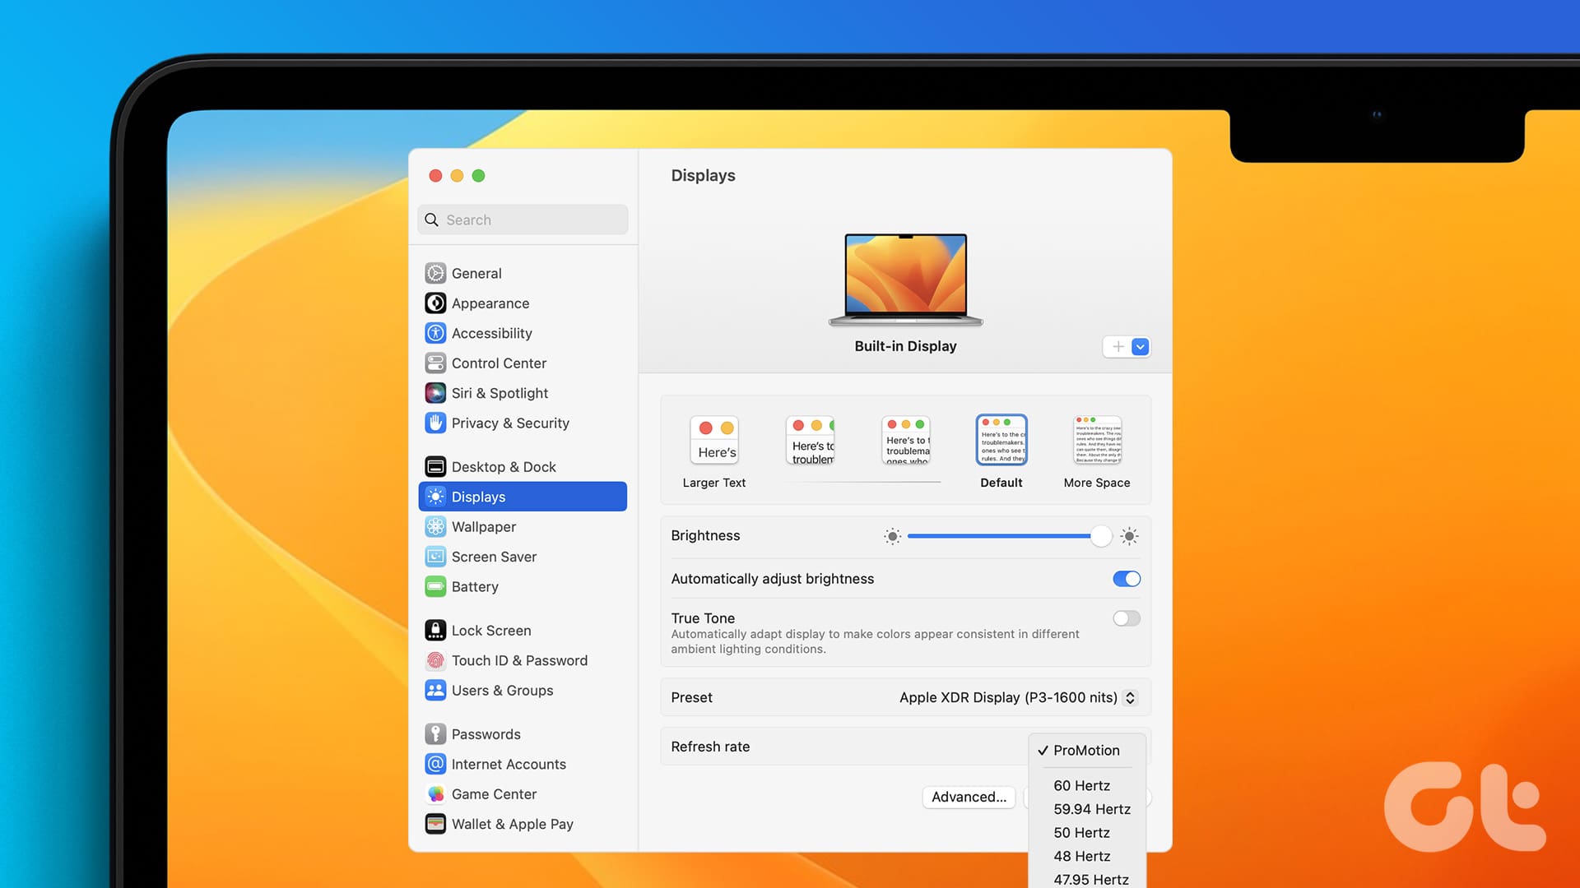Enable the True Tone switch
Image resolution: width=1580 pixels, height=888 pixels.
coord(1127,618)
